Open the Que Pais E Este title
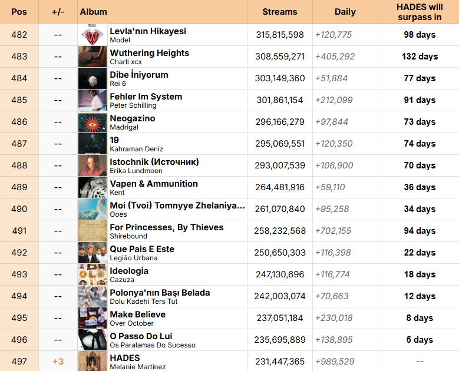The image size is (459, 371). point(142,249)
